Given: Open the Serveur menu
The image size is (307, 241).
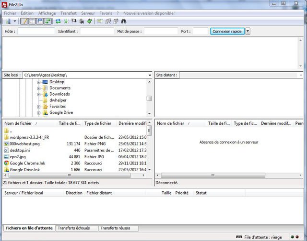Looking at the screenshot, I should point(88,13).
